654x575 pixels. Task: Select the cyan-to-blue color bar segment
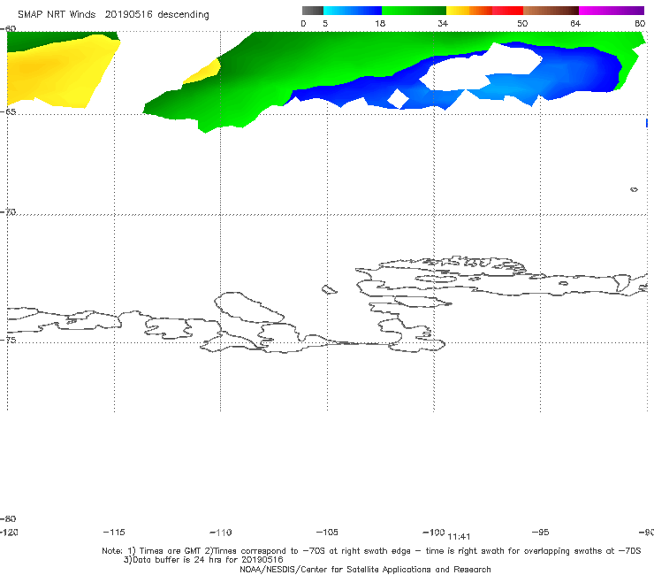pyautogui.click(x=353, y=11)
